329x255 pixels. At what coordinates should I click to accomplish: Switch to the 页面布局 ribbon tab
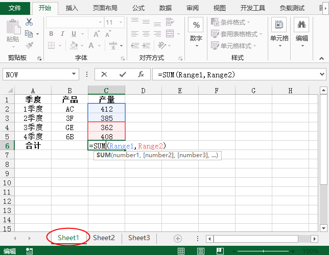[x=105, y=8]
